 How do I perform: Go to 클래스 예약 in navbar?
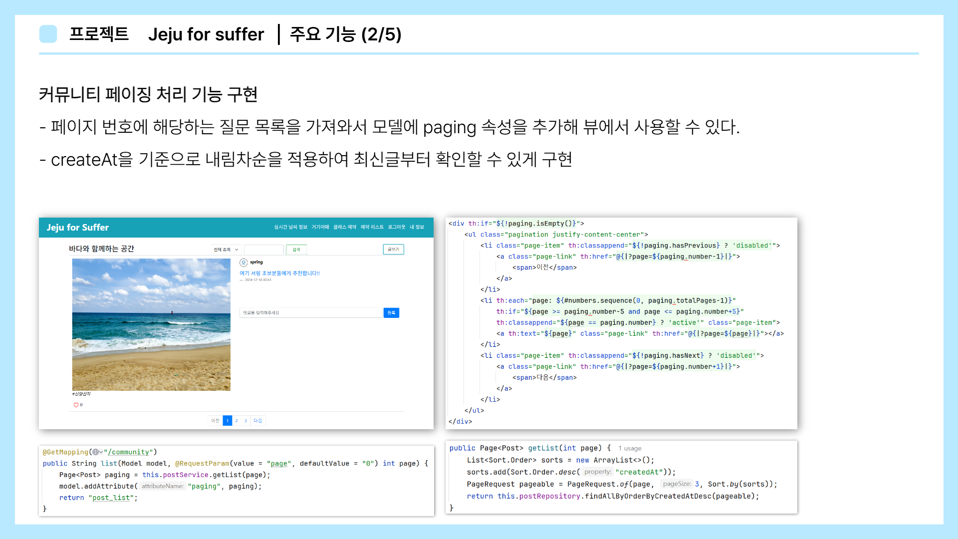click(x=345, y=227)
